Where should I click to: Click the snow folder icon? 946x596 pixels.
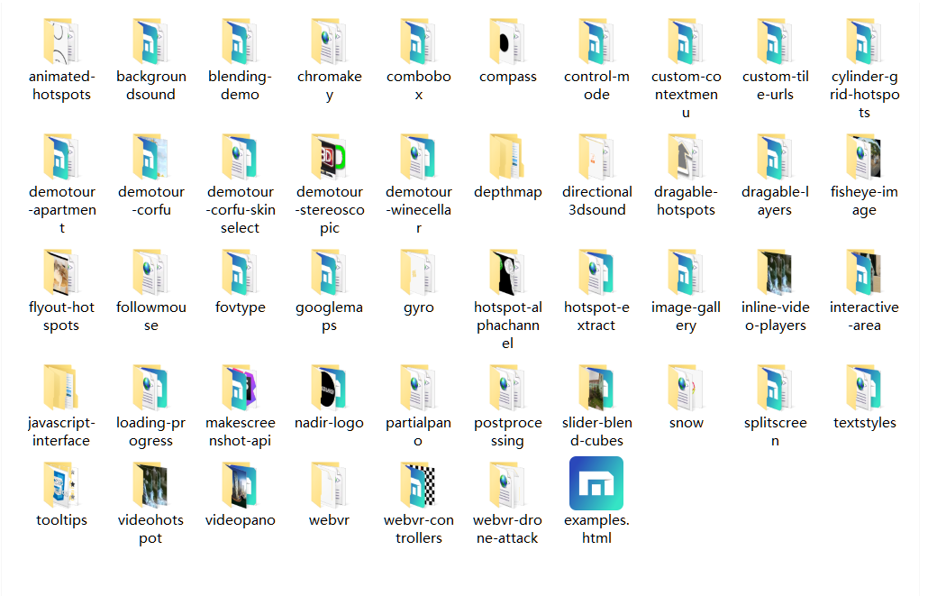[686, 388]
